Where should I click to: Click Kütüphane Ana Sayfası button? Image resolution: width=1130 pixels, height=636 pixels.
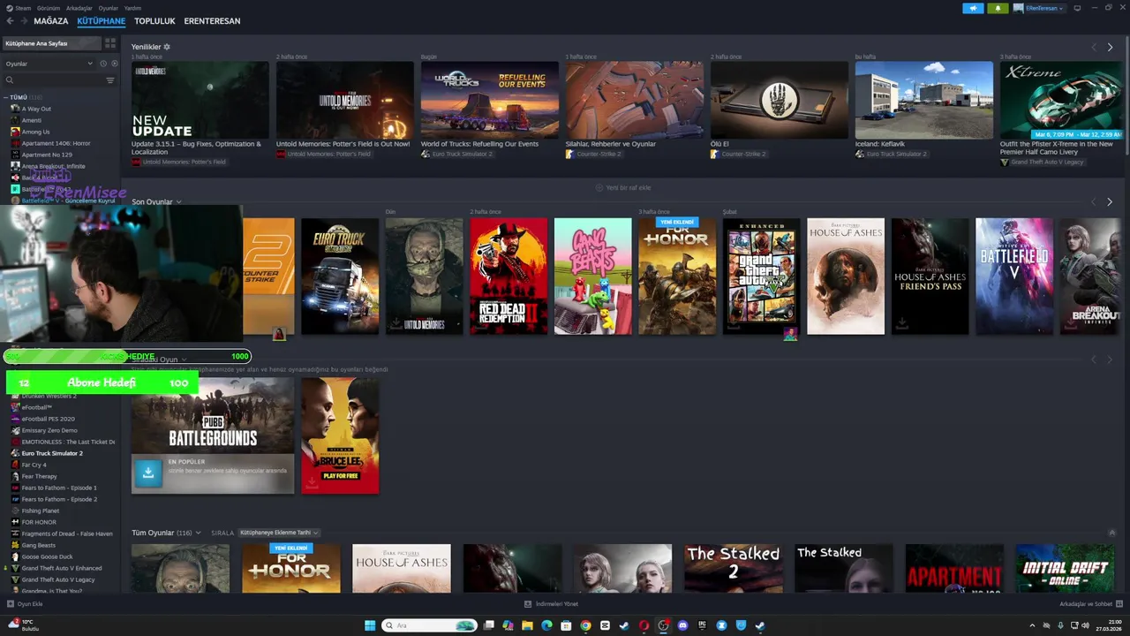click(52, 43)
